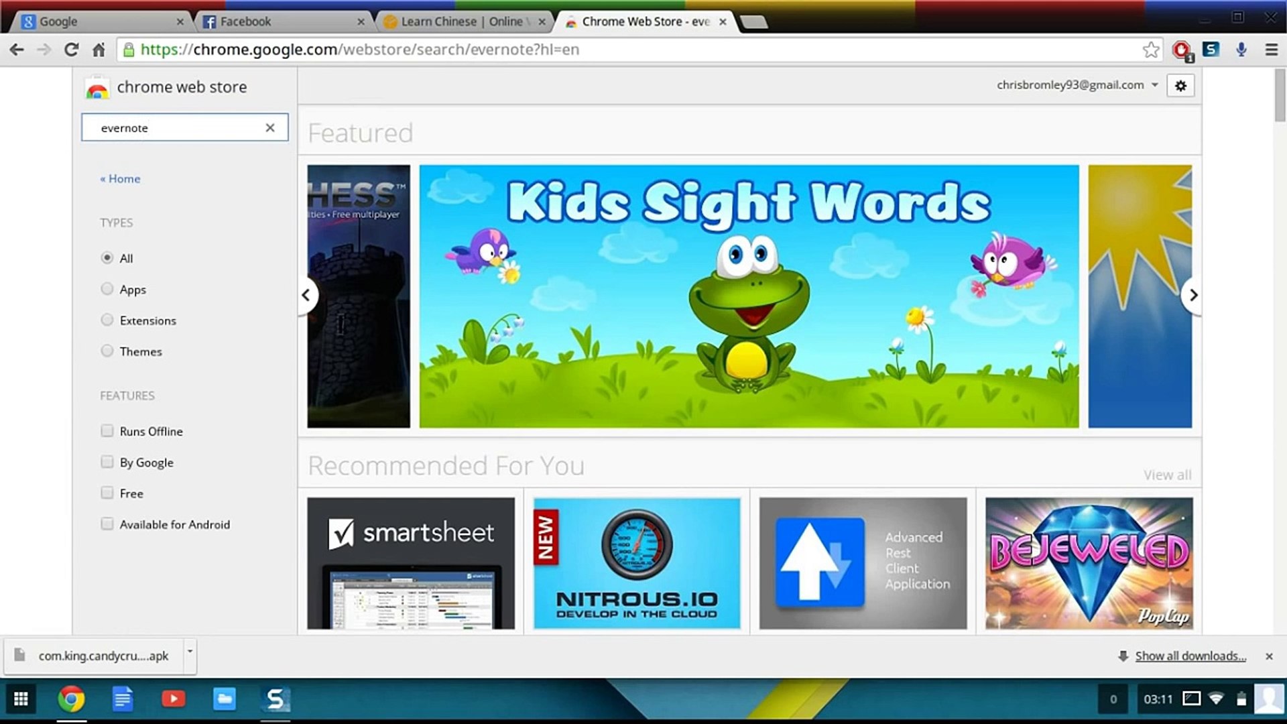
Task: Launch YouTube from the shelf
Action: click(173, 699)
